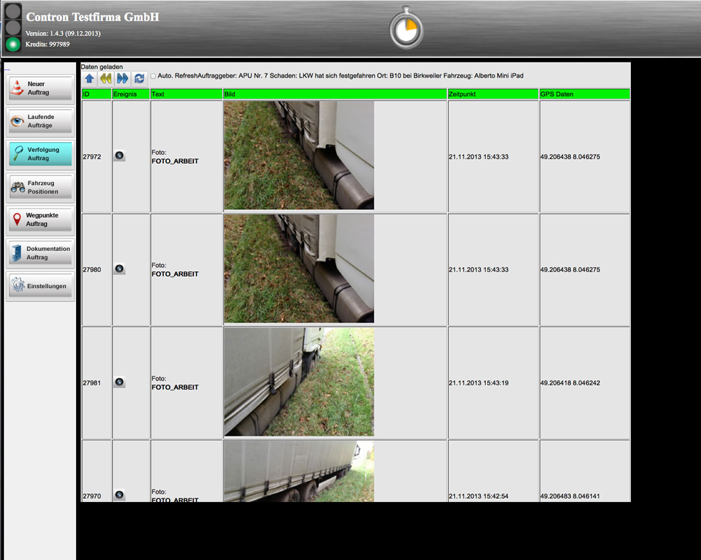
Task: Go back with the yellow double-arrow icon
Action: coord(106,79)
